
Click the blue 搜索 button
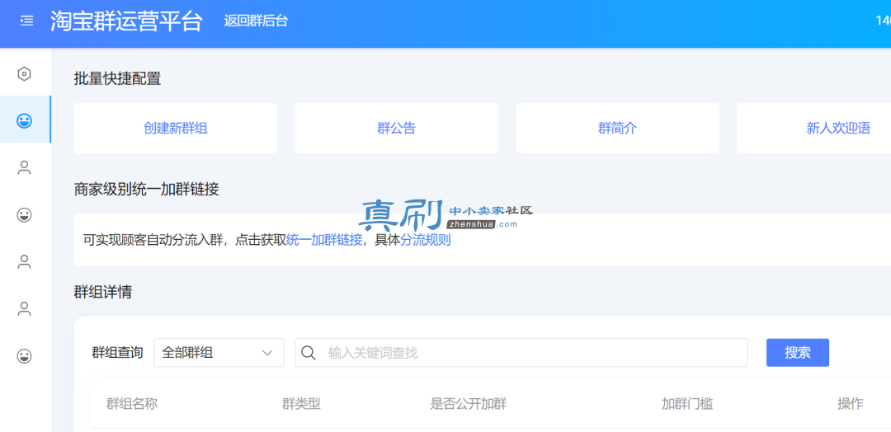(x=798, y=353)
